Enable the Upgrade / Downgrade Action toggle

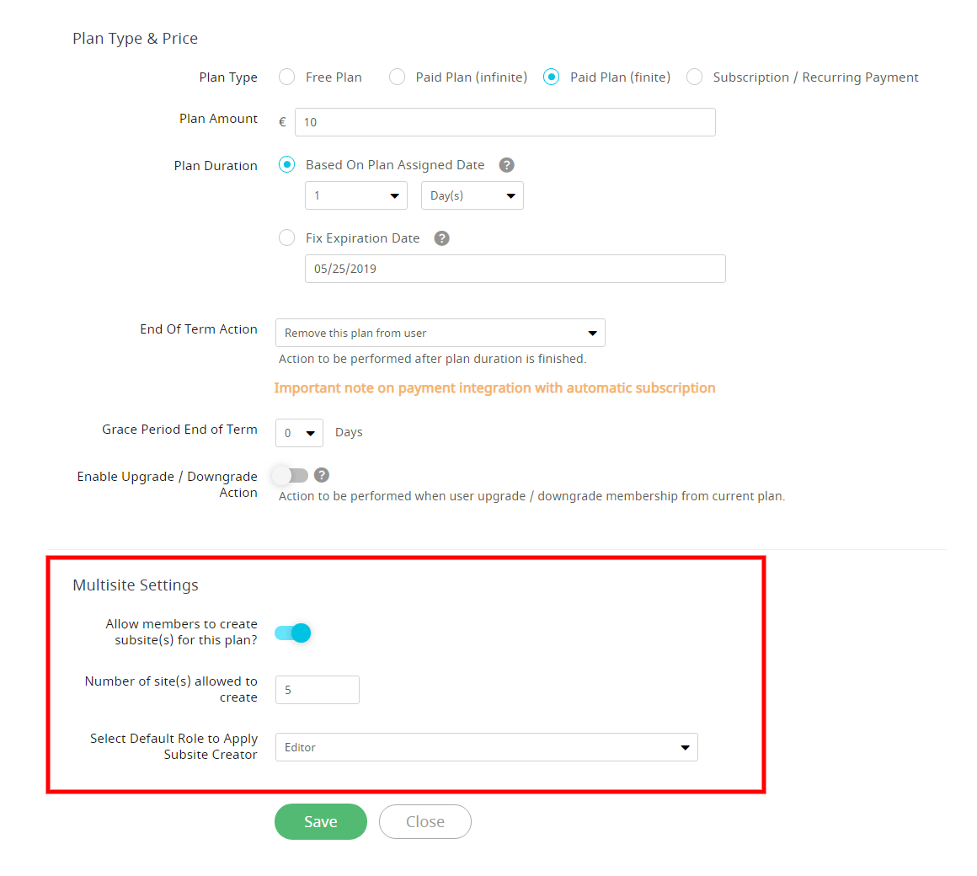291,476
